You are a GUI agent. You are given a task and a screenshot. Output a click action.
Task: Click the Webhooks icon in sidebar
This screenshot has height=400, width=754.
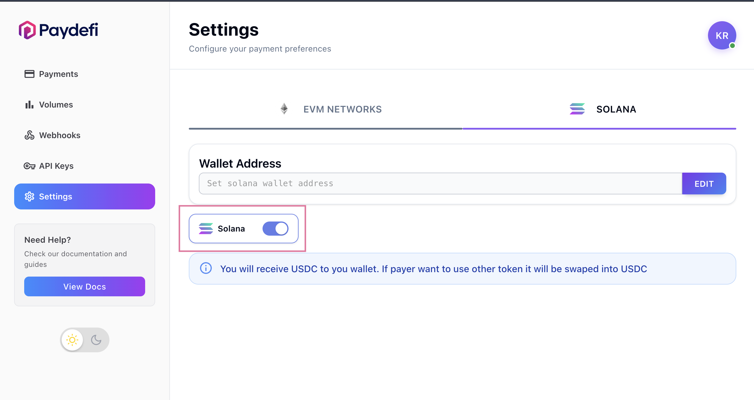click(29, 135)
